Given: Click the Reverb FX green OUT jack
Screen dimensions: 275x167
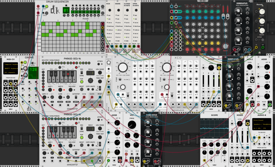Looking at the screenshot, I should [263, 47].
